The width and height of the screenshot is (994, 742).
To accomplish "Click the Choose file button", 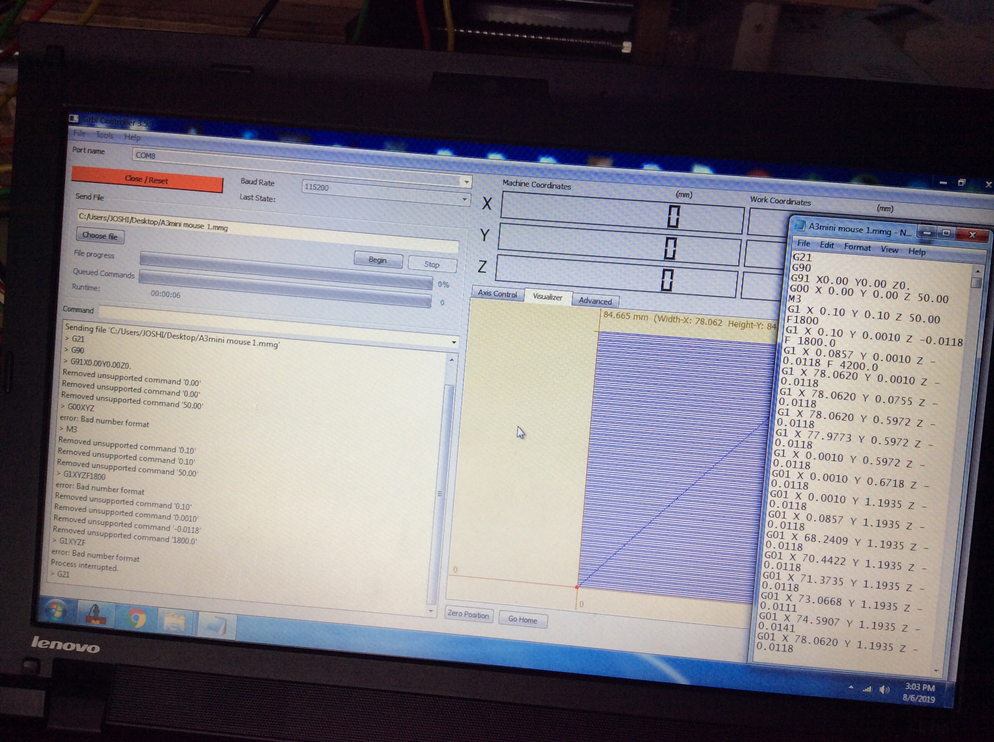I will [100, 236].
